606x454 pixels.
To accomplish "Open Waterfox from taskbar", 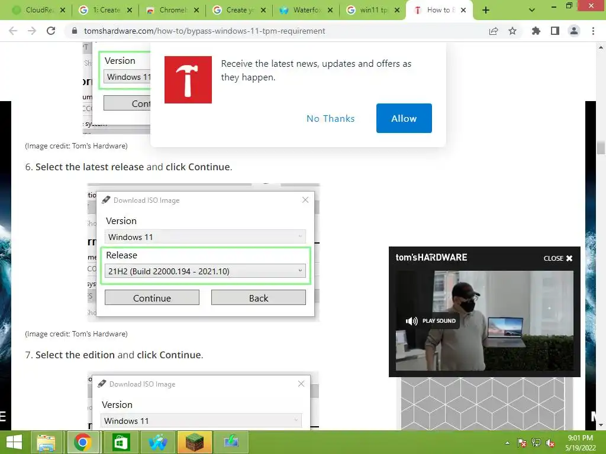I will coord(157,442).
